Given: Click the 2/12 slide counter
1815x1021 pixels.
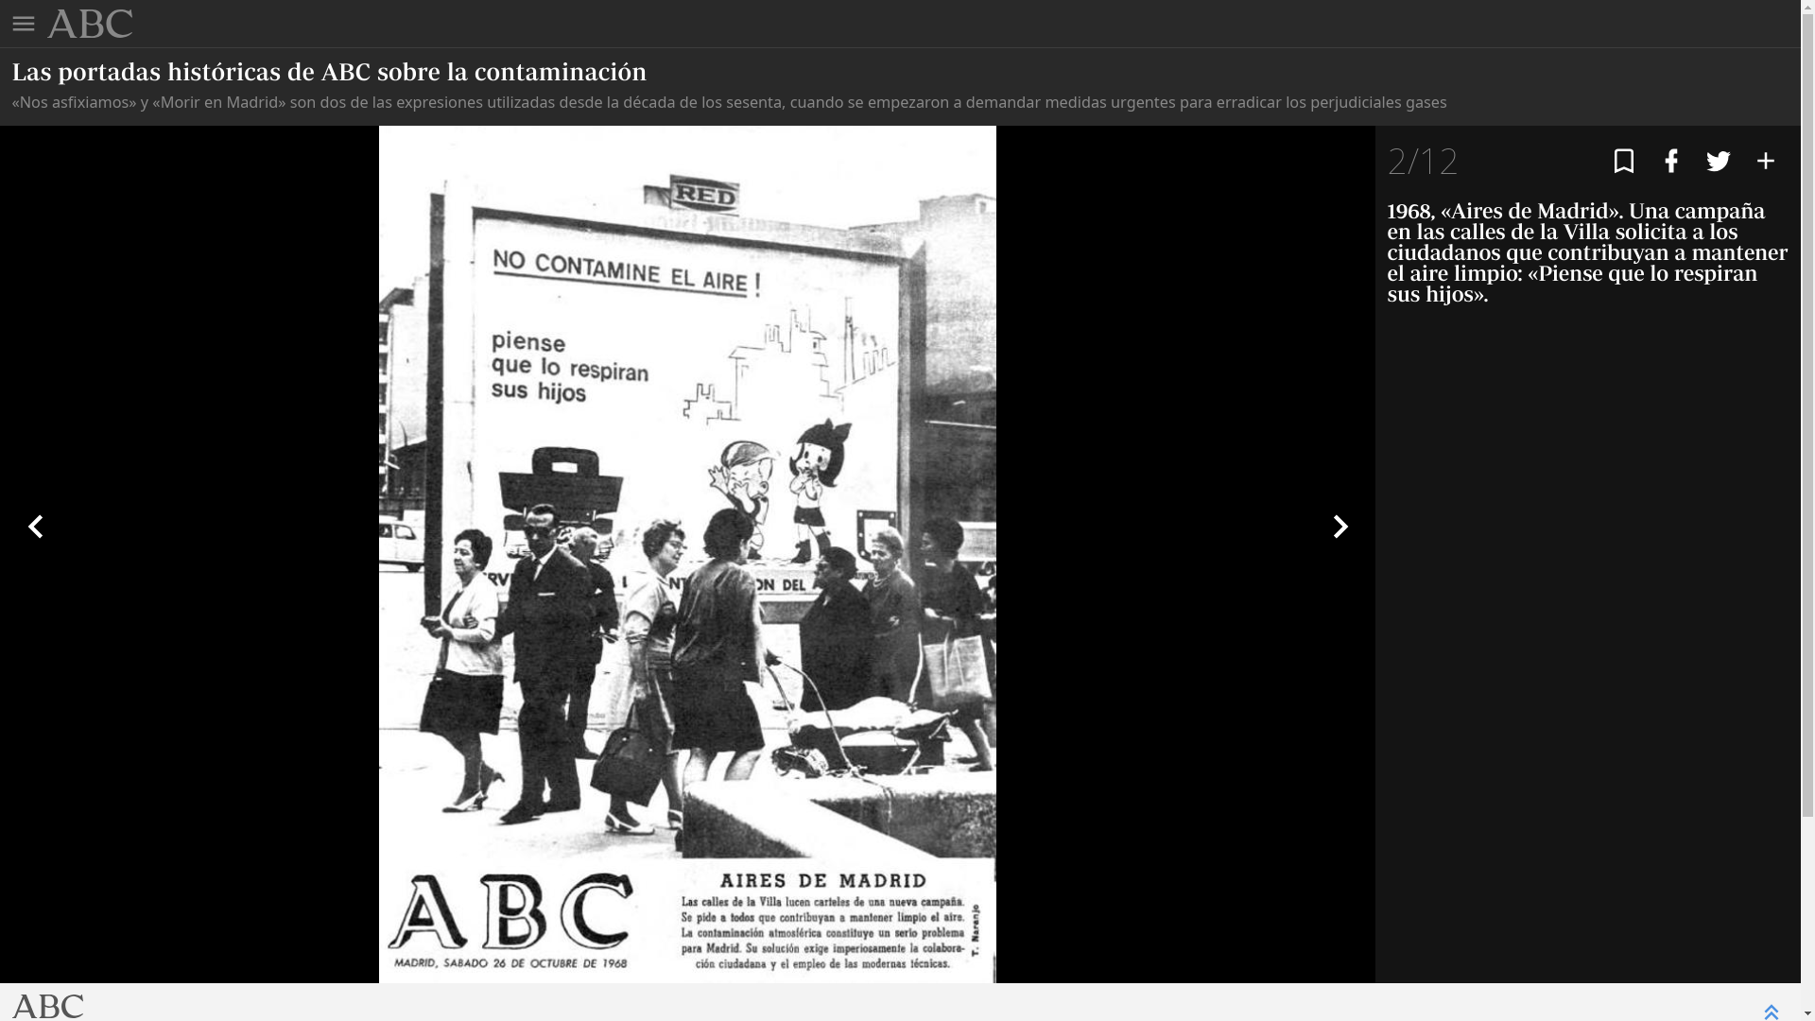Looking at the screenshot, I should click(1422, 162).
